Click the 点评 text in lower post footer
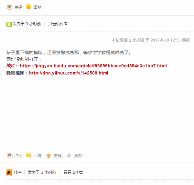The image size is (194, 185). tap(18, 156)
